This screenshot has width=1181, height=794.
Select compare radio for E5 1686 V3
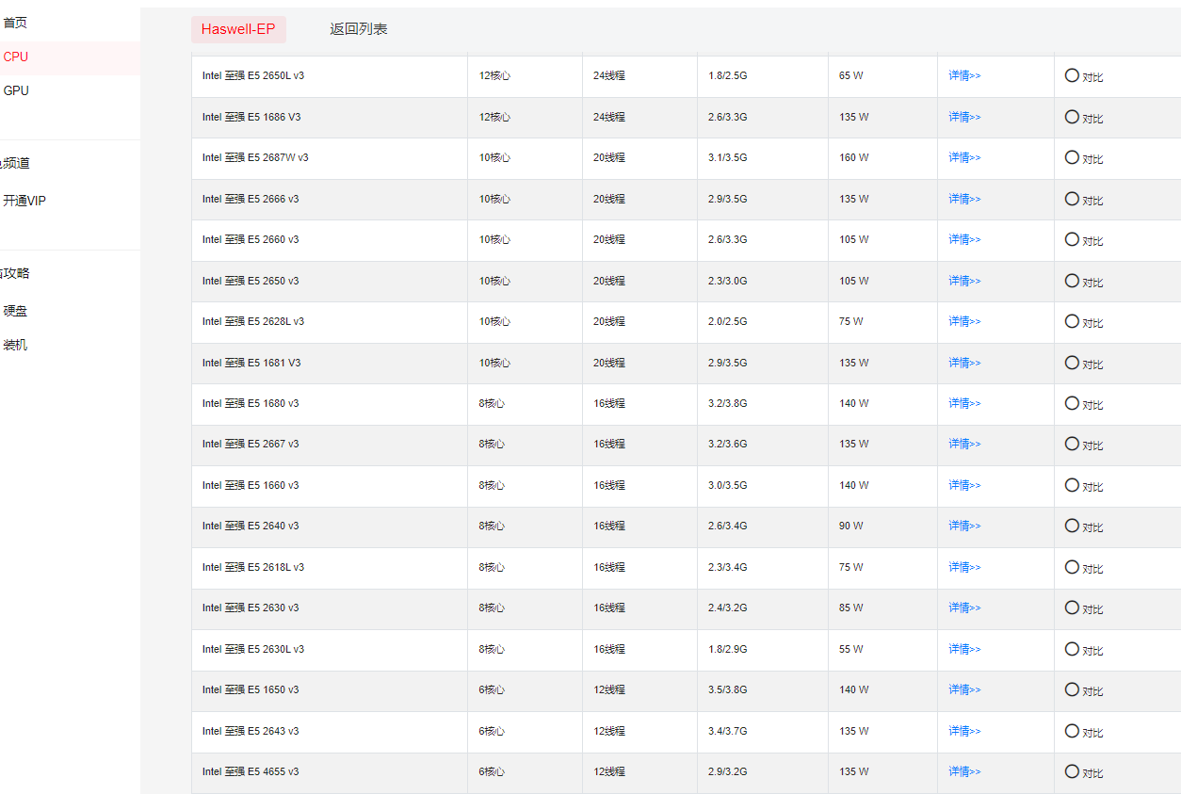1072,117
